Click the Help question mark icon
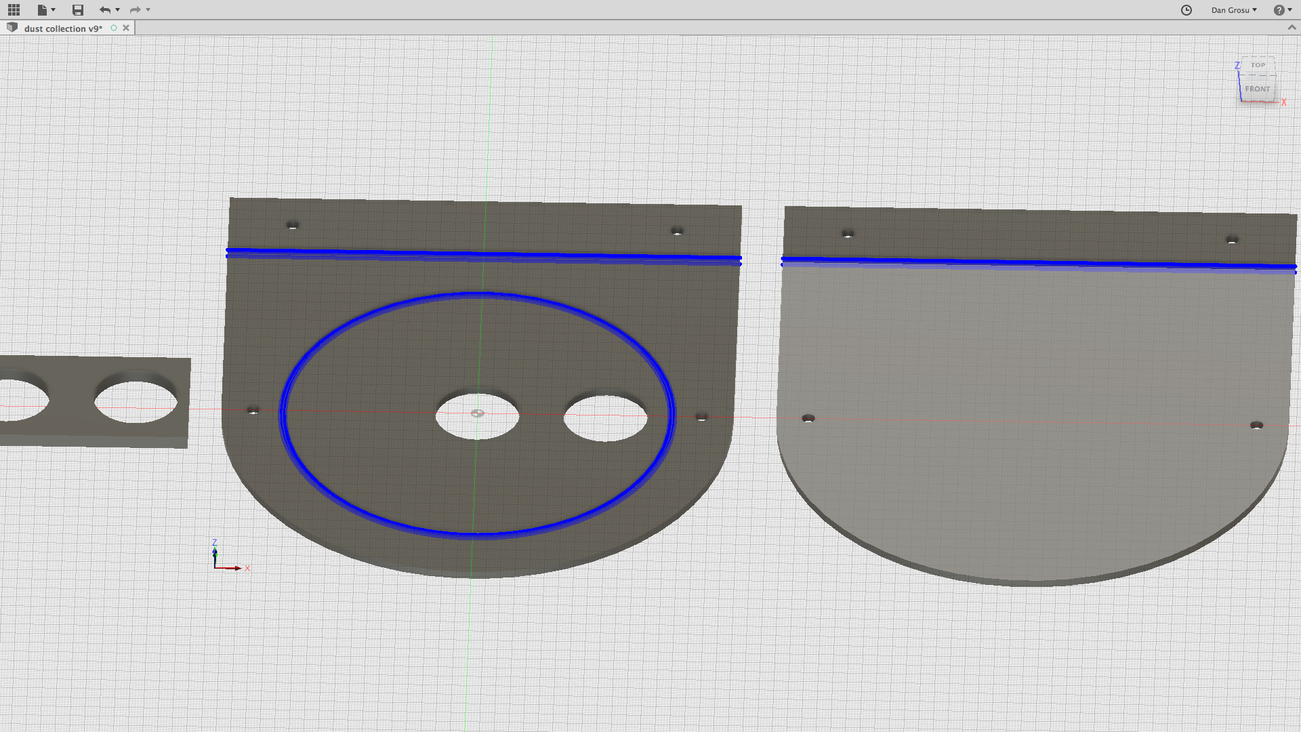1301x732 pixels. pyautogui.click(x=1279, y=9)
